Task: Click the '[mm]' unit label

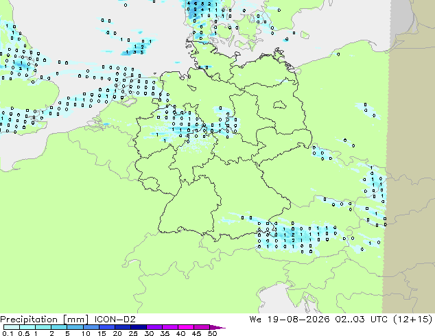Action: tap(75, 320)
